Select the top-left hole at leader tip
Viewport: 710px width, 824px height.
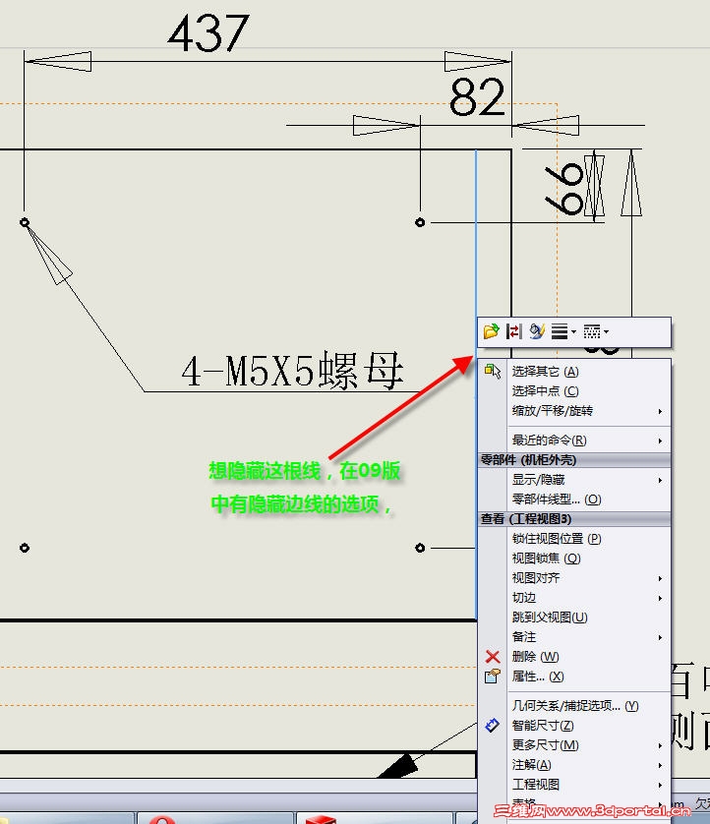click(25, 222)
